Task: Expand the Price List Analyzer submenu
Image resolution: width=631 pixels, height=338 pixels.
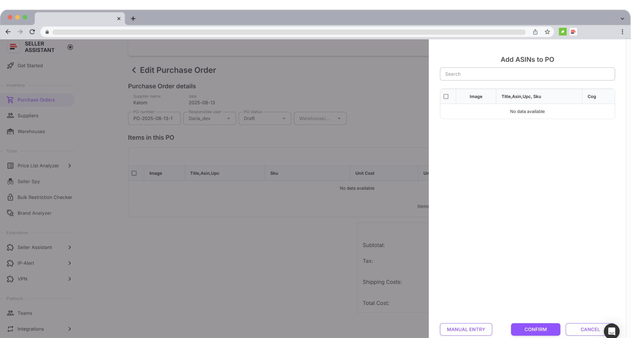Action: tap(70, 166)
